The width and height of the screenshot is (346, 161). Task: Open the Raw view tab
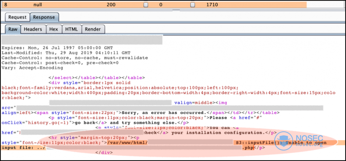click(x=13, y=29)
